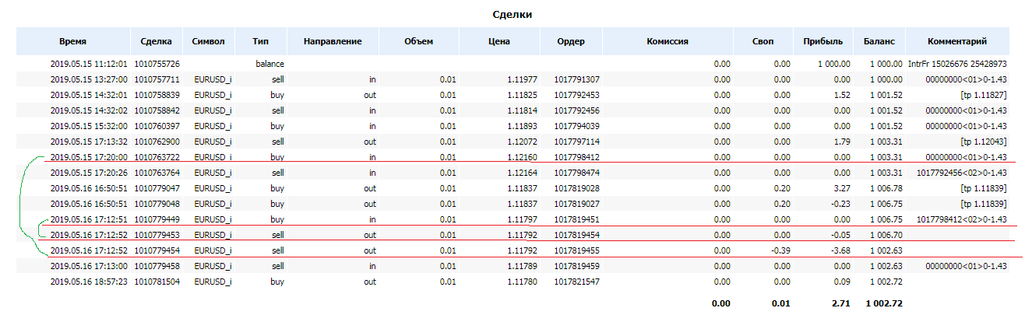The width and height of the screenshot is (1025, 315).
Task: Select deal number 1010758839
Action: point(157,94)
